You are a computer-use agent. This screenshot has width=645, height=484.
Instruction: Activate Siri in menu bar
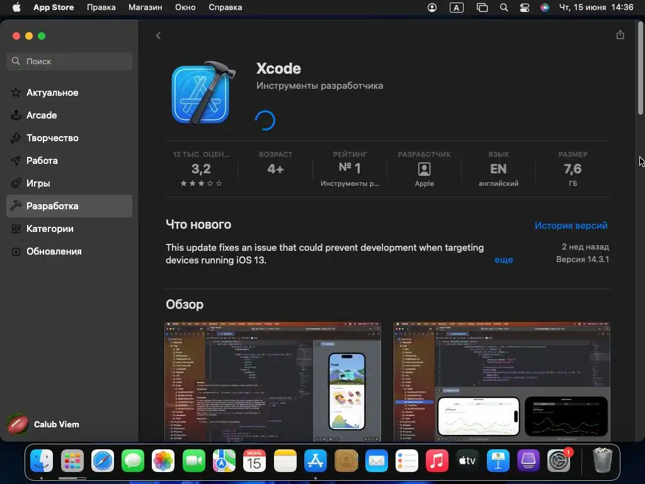pyautogui.click(x=545, y=8)
